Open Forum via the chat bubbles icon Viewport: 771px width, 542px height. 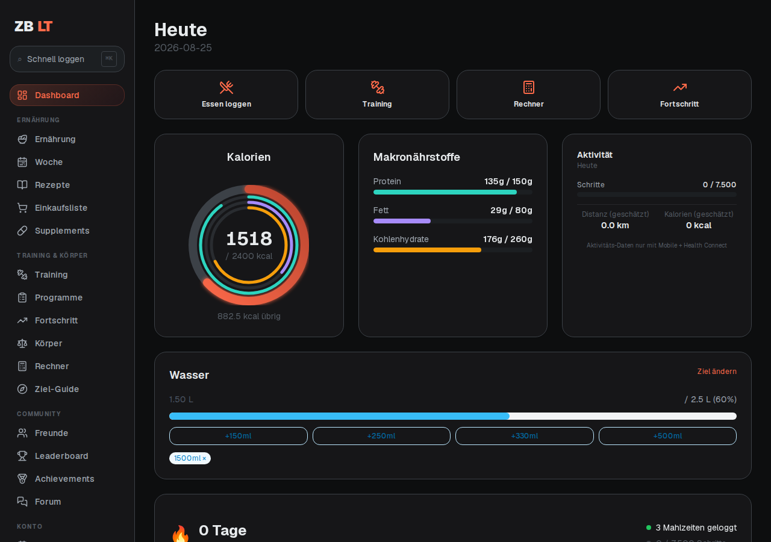[22, 502]
